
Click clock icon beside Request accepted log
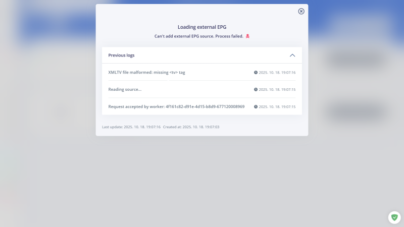click(256, 107)
